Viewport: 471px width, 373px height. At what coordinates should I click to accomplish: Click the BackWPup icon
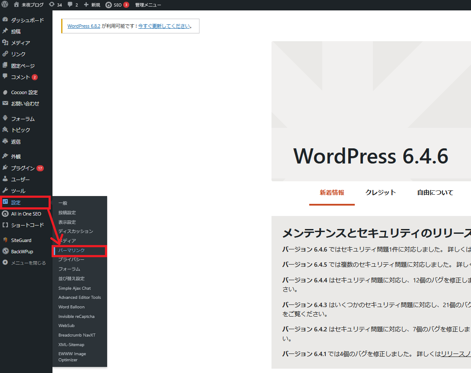click(x=5, y=251)
